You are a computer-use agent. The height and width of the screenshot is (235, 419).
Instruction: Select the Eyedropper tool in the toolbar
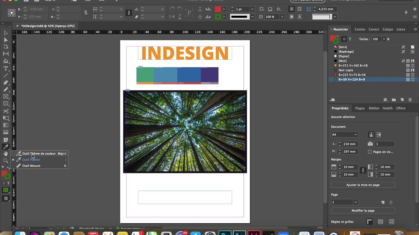click(6, 147)
